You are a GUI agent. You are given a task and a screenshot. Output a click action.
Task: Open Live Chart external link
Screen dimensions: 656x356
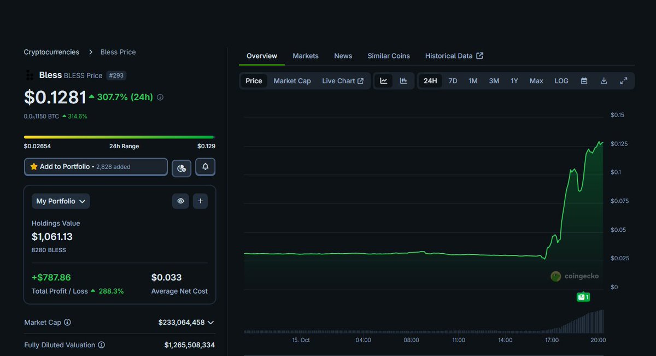click(x=343, y=81)
